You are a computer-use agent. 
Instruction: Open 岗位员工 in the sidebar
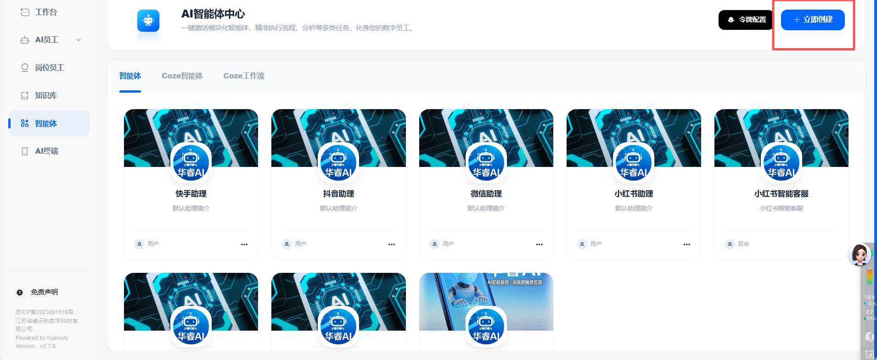point(49,68)
